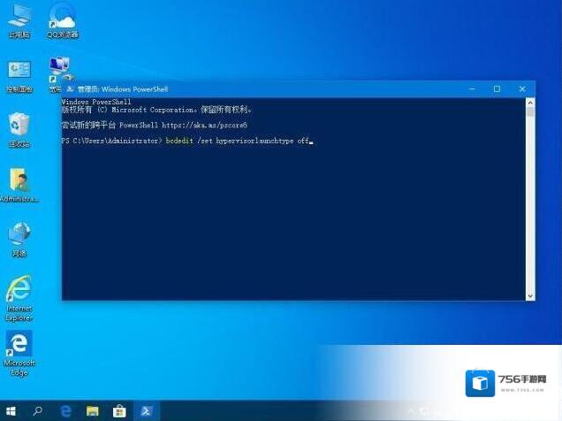Expand the system tray hidden icons chevron
This screenshot has height=421, width=562.
pyautogui.click(x=412, y=411)
